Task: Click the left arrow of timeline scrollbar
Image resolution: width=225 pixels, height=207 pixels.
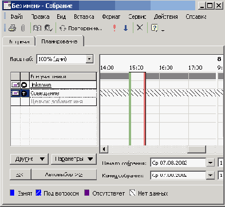Action: point(104,149)
